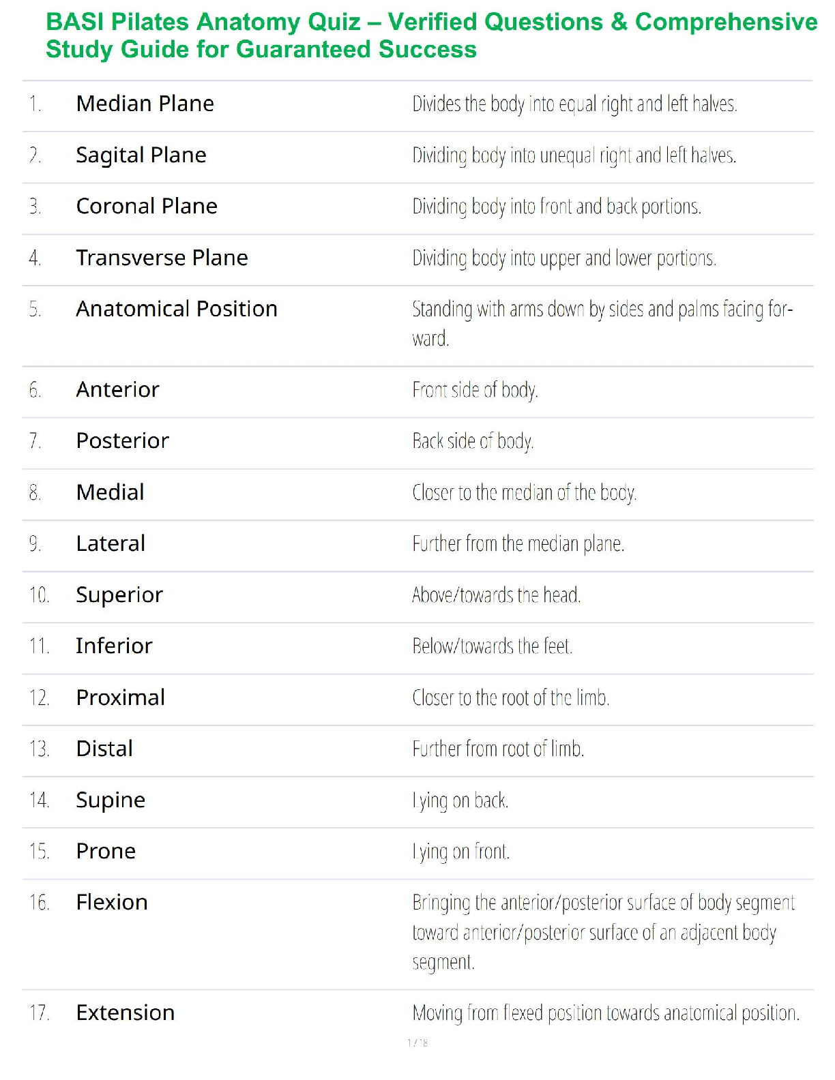
Task: Click the Flexion term
Action: coord(112,902)
